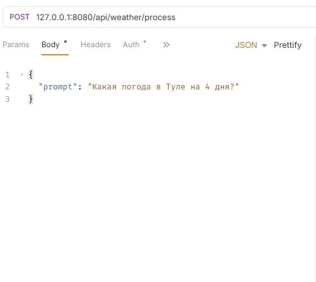
Task: Switch to the Headers tab
Action: [x=96, y=45]
